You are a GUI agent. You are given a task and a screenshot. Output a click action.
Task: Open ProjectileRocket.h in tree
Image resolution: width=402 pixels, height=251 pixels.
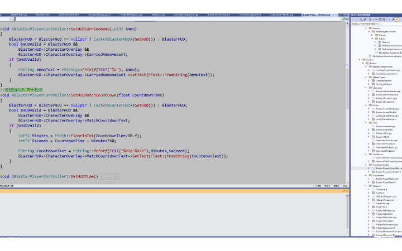pos(385,221)
